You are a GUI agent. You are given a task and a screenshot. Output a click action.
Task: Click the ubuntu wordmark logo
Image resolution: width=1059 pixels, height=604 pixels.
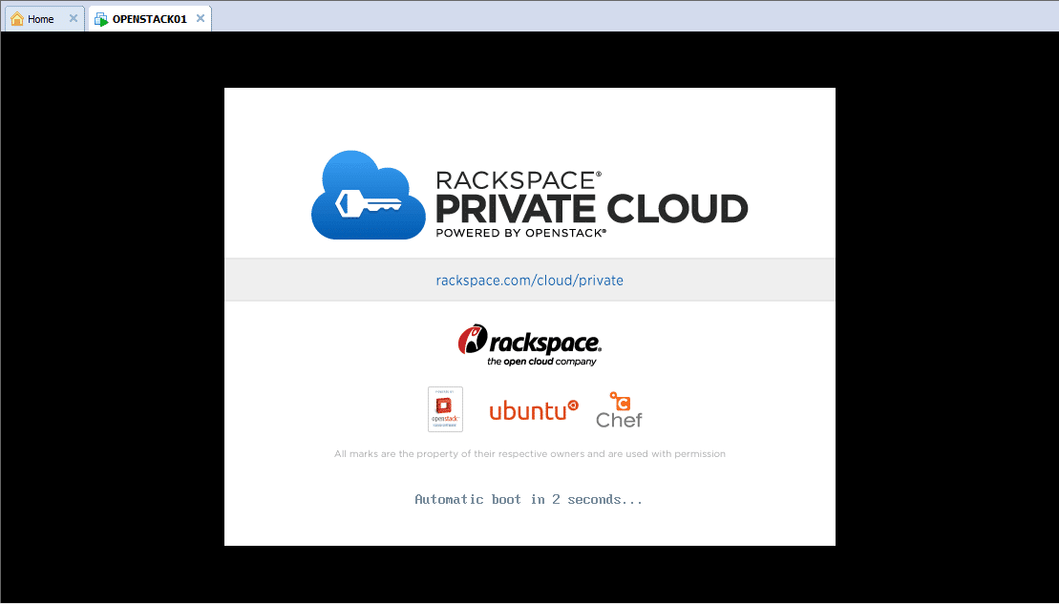[x=527, y=411]
